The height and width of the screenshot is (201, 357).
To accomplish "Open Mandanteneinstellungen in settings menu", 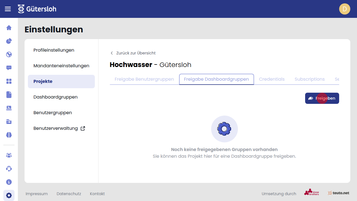I will 61,66.
